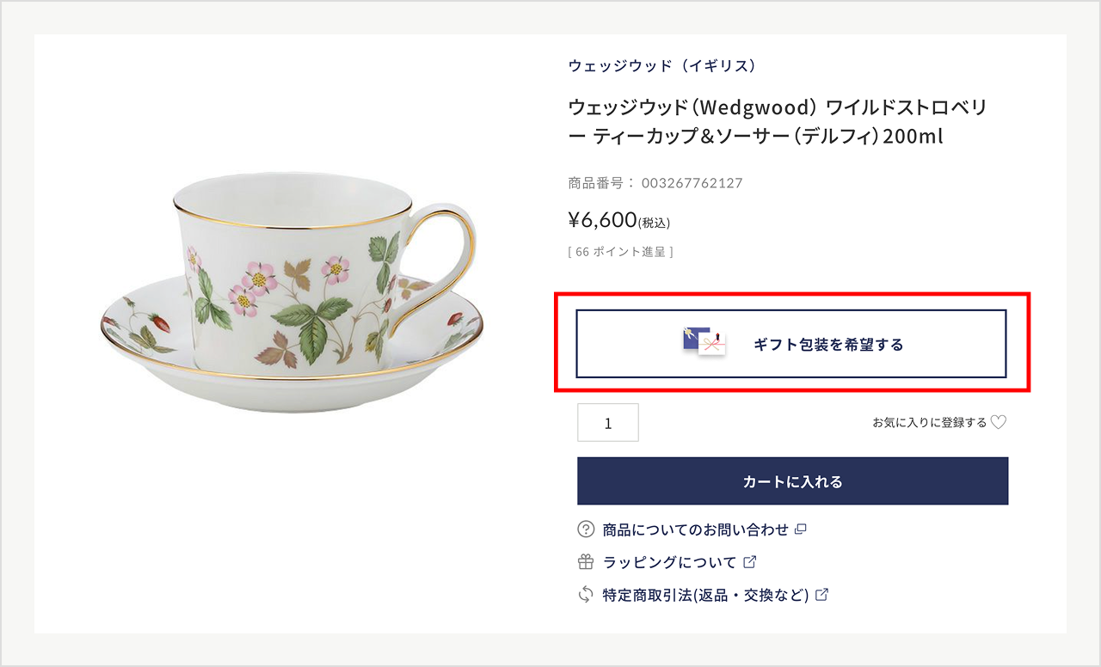Click the circular arrows icon beside 特定商取引法
The height and width of the screenshot is (667, 1101).
586,594
